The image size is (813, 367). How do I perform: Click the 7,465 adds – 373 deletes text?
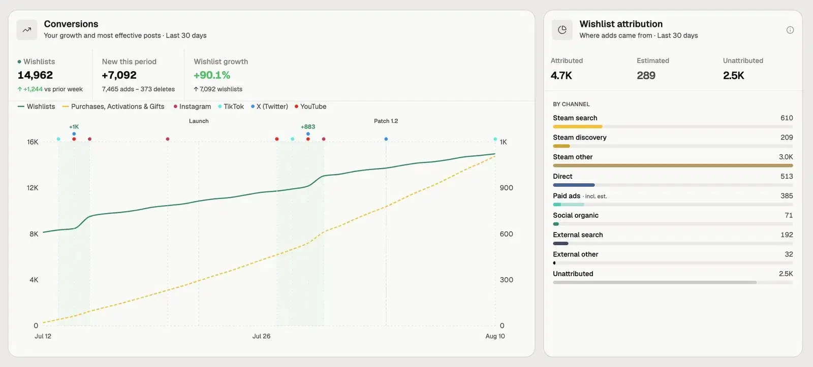click(x=138, y=89)
